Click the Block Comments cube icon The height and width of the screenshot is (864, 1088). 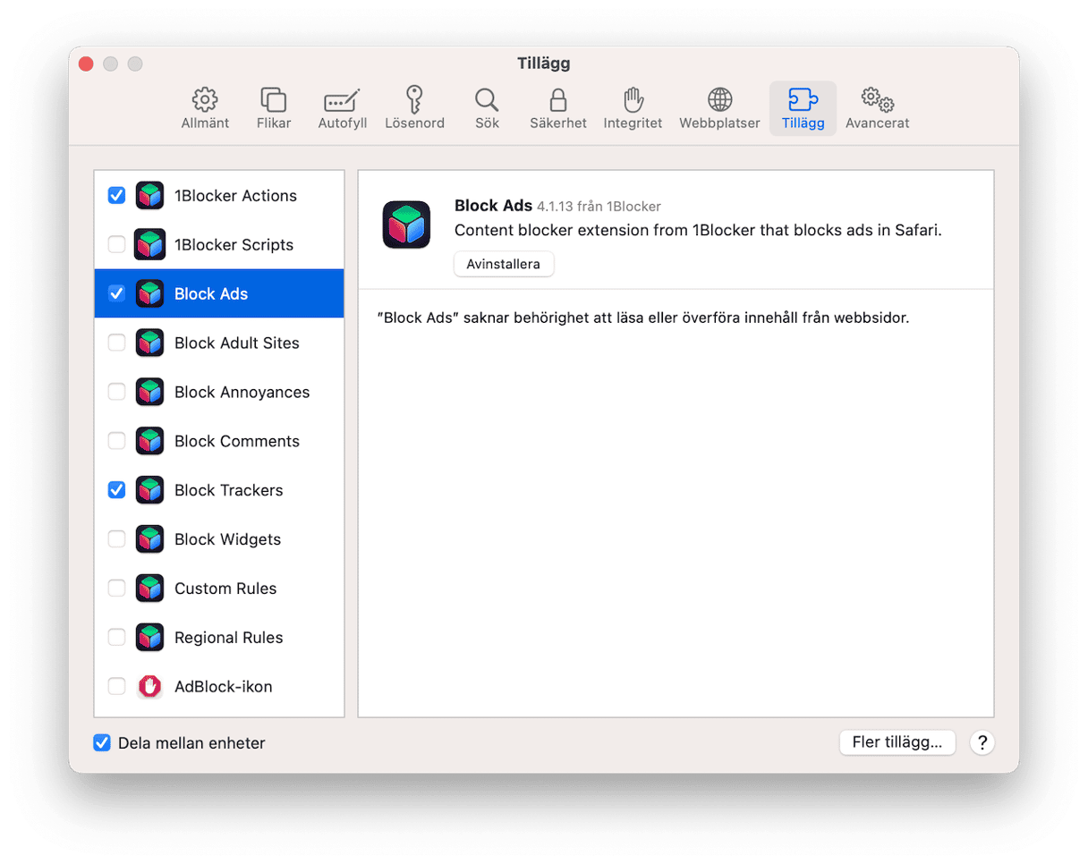point(149,441)
